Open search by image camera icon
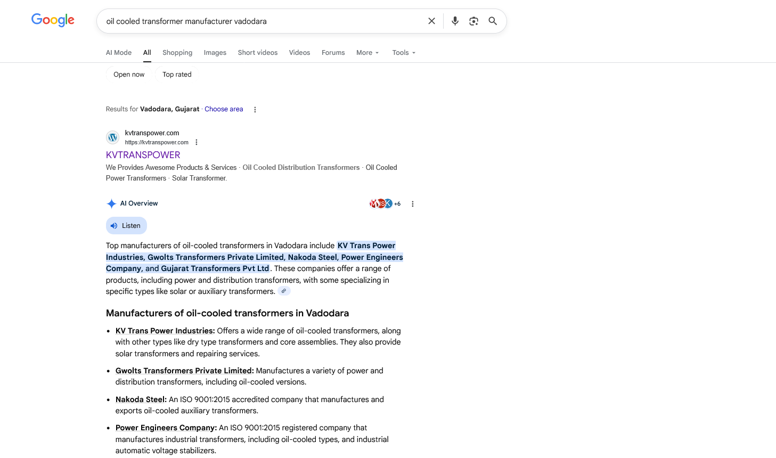776x458 pixels. 473,21
